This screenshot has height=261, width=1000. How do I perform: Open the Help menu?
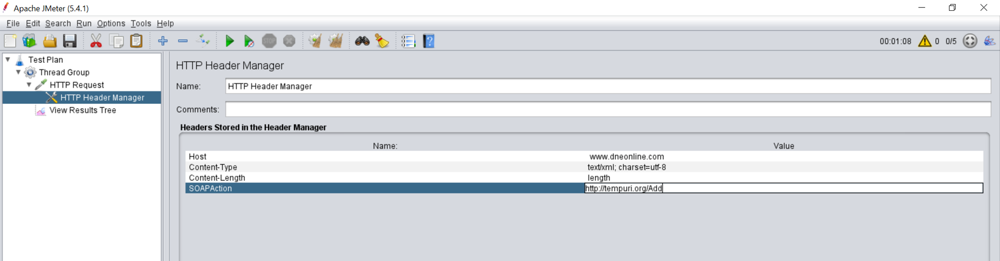(x=165, y=24)
